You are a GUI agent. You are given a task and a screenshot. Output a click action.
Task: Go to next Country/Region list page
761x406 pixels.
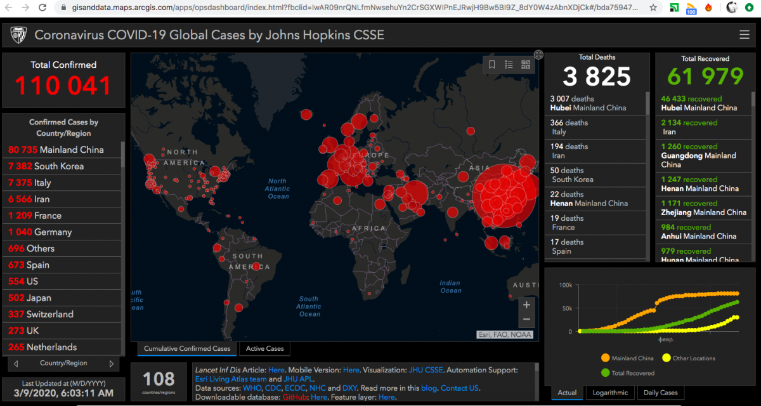[112, 363]
